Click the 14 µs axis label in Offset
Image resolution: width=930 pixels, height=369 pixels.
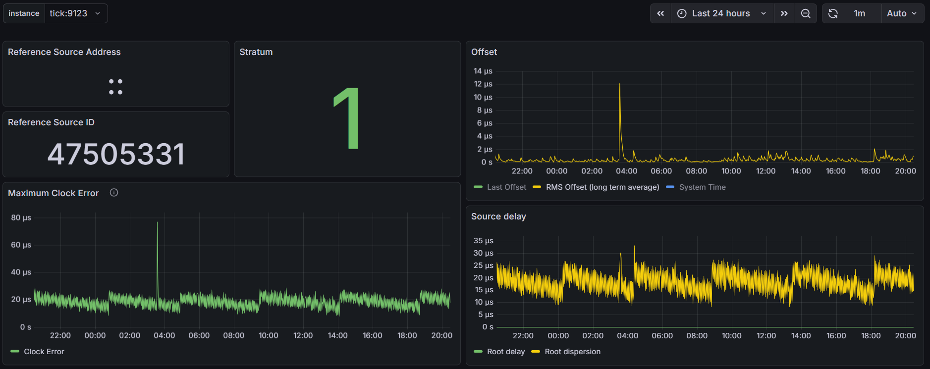point(483,71)
